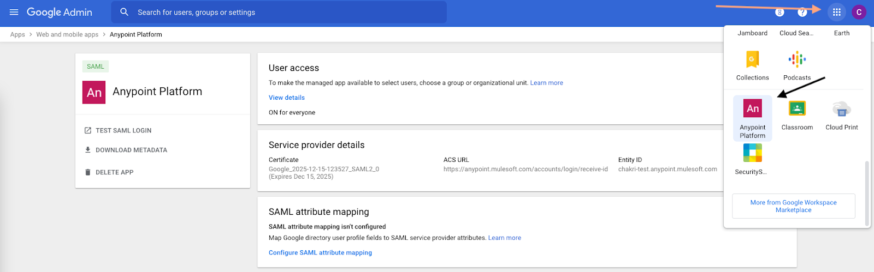Image resolution: width=874 pixels, height=272 pixels.
Task: Click the Test SAML Login icon
Action: pos(87,130)
